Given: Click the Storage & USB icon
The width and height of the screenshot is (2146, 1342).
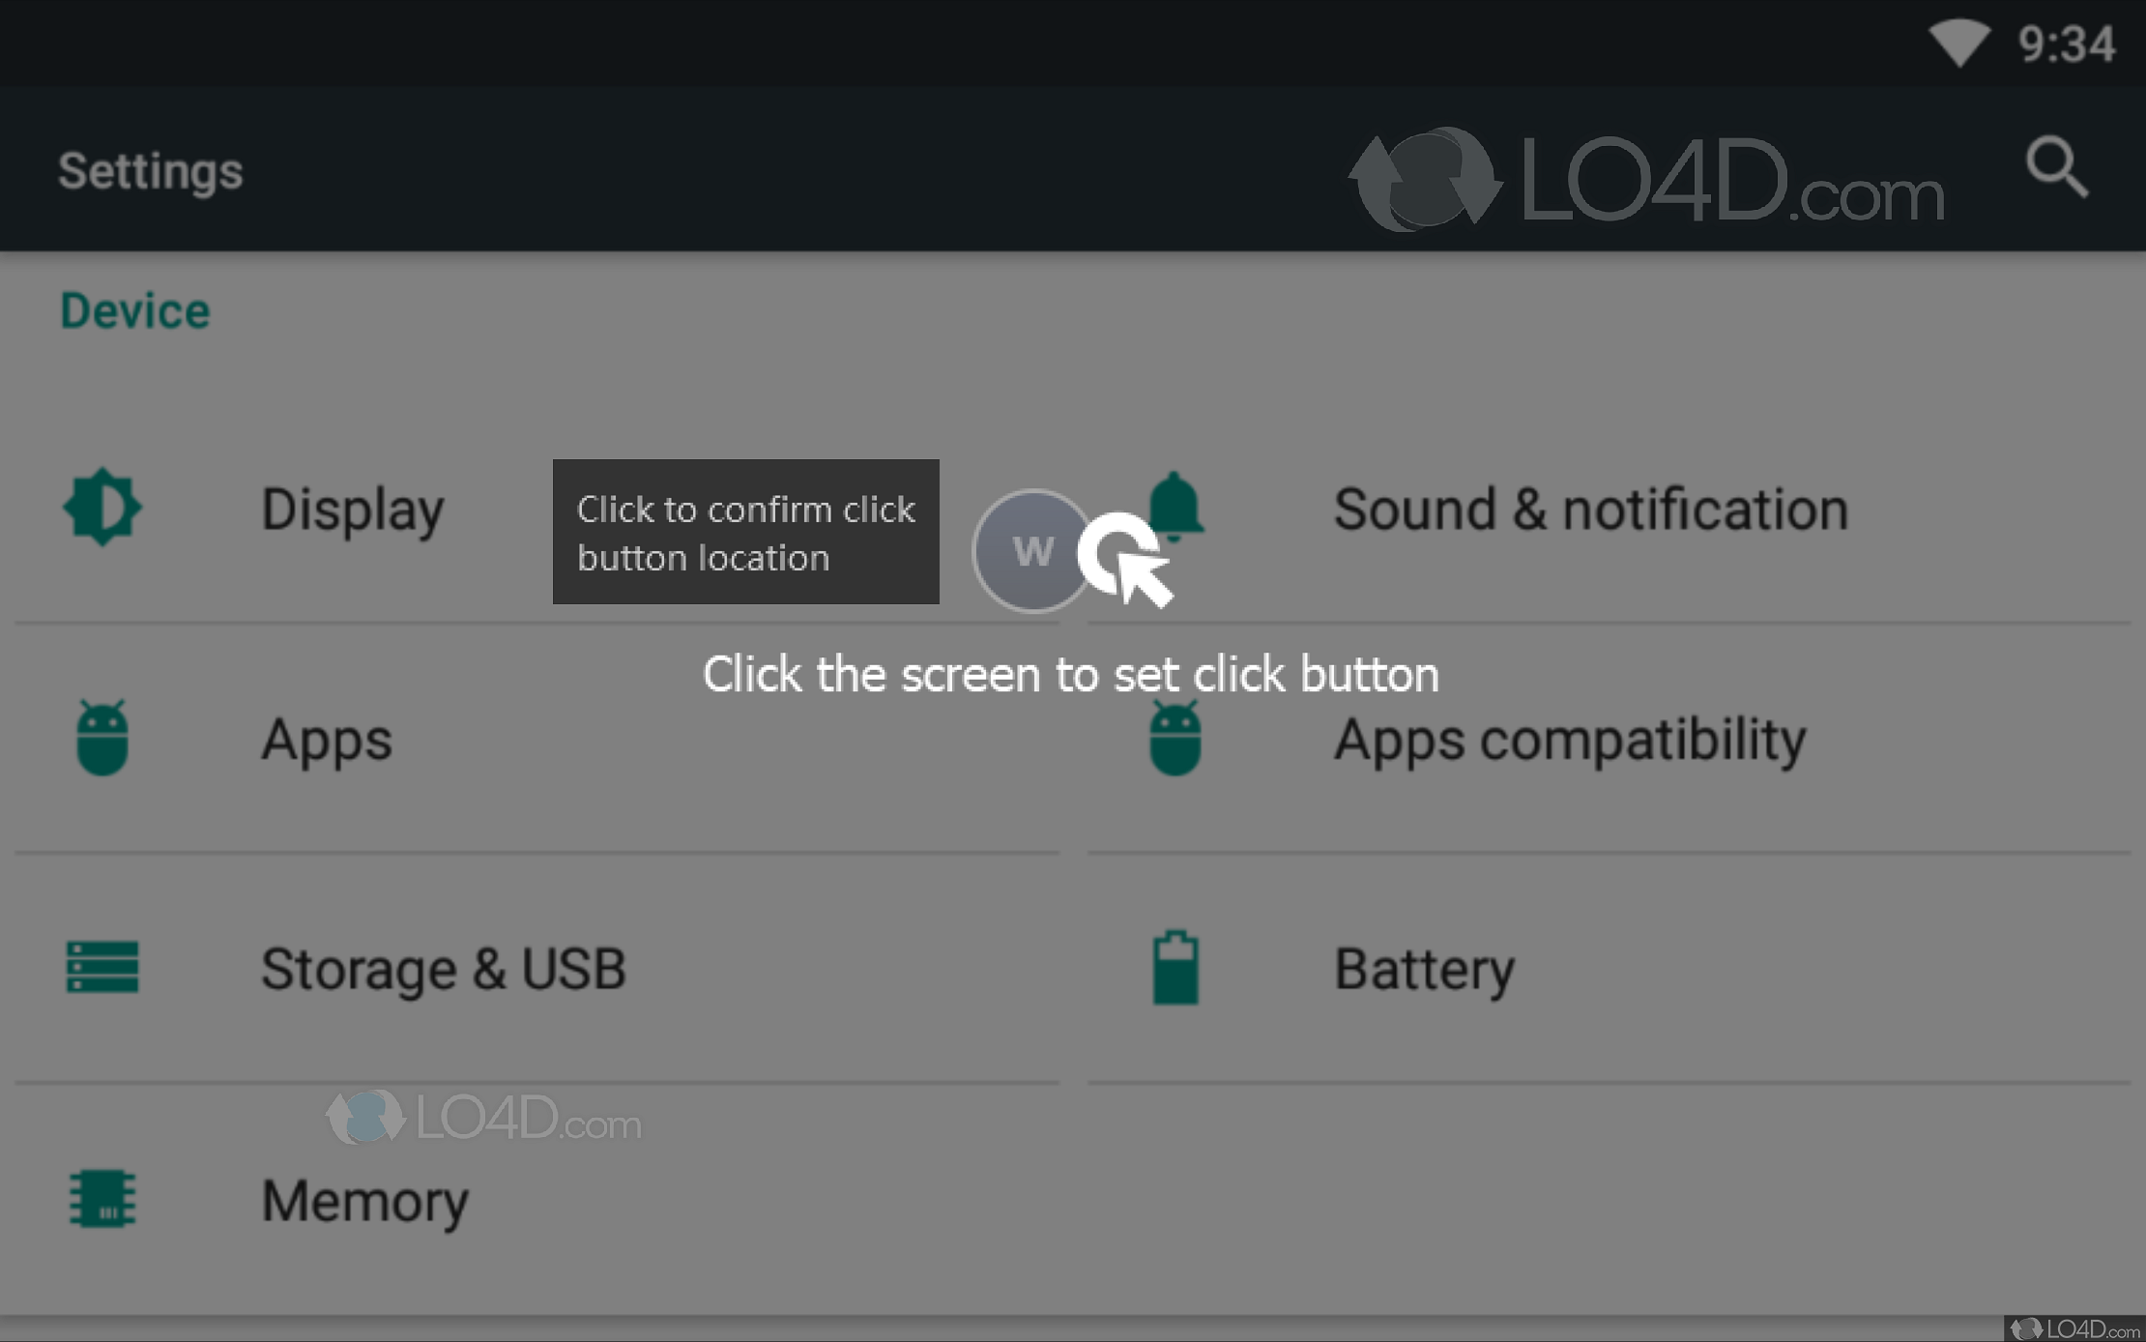Looking at the screenshot, I should (x=102, y=967).
